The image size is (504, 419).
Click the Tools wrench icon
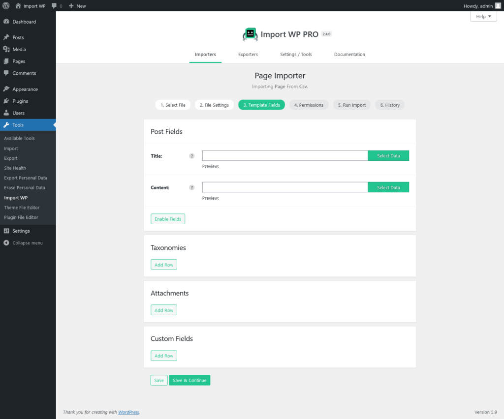tap(6, 125)
